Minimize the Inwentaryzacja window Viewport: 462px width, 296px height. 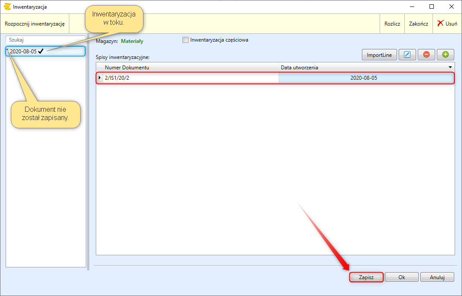pos(412,7)
